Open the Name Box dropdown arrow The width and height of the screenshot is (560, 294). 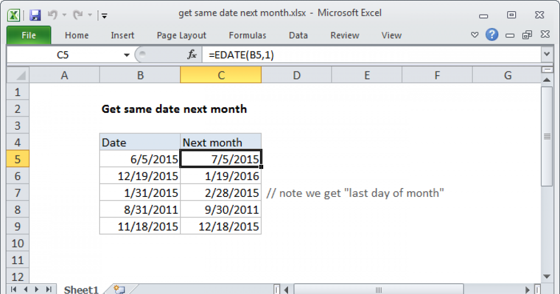pyautogui.click(x=126, y=55)
